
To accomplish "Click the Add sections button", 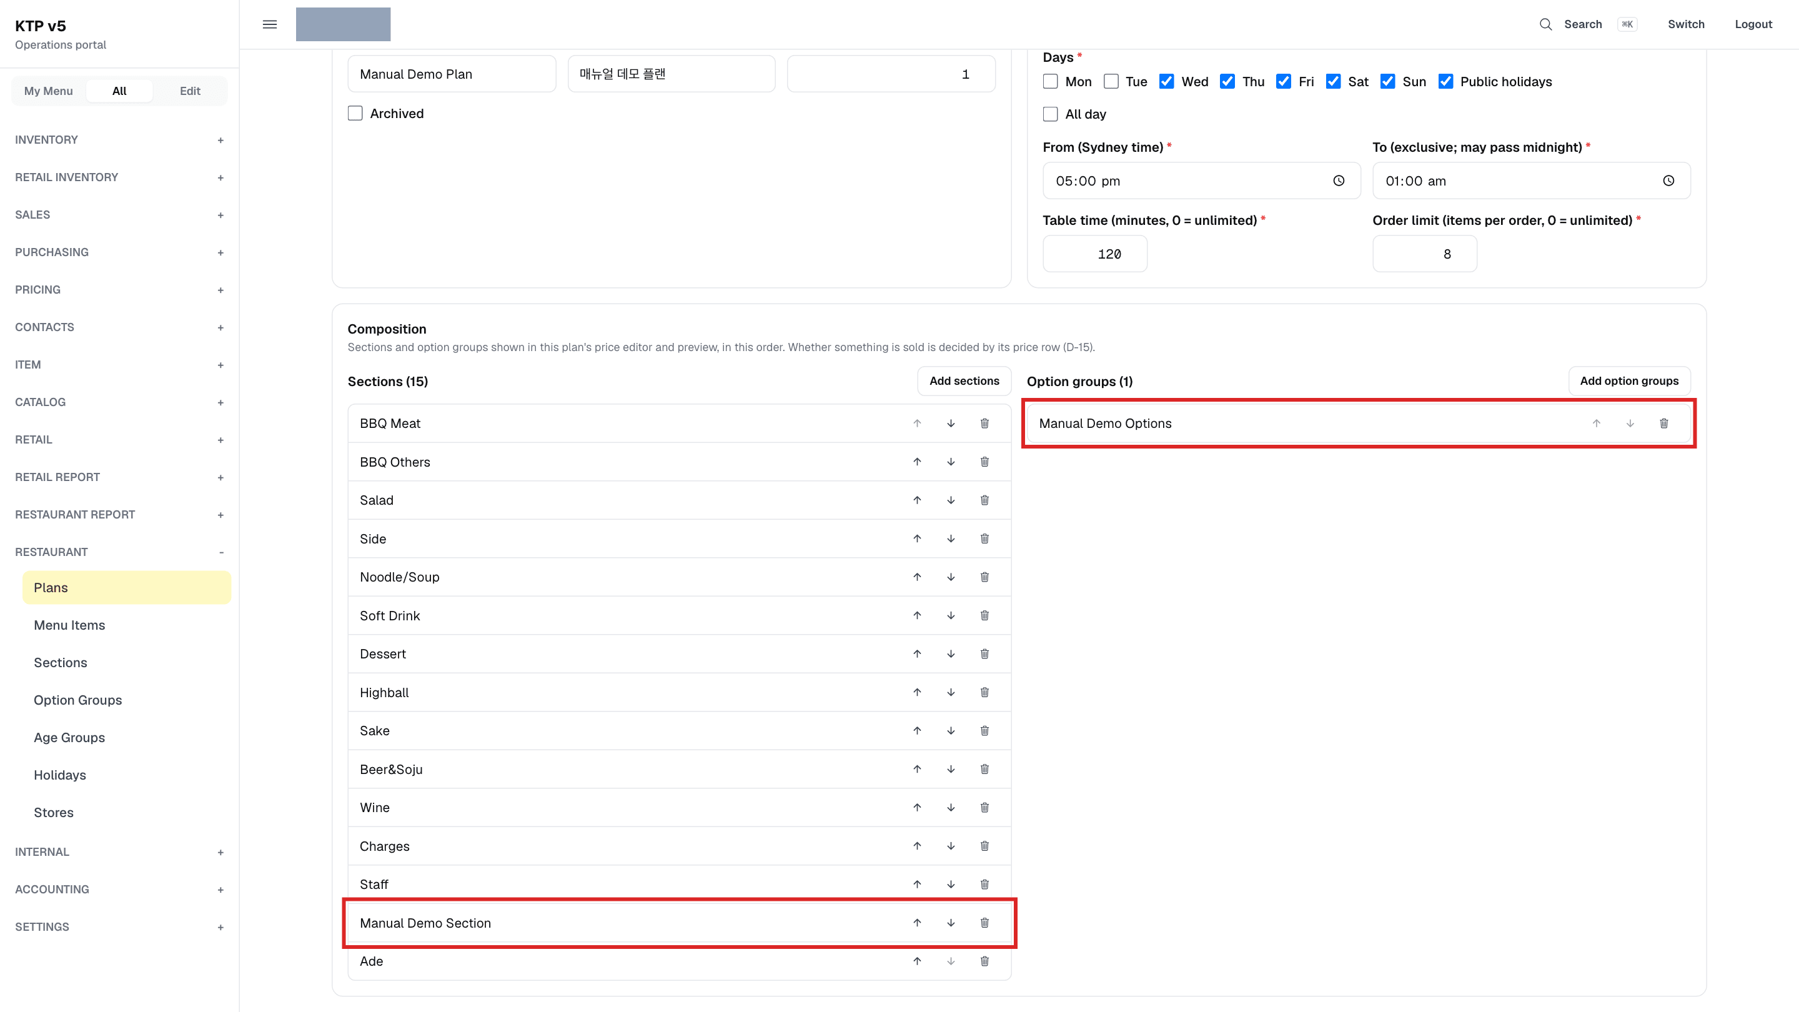I will point(964,380).
